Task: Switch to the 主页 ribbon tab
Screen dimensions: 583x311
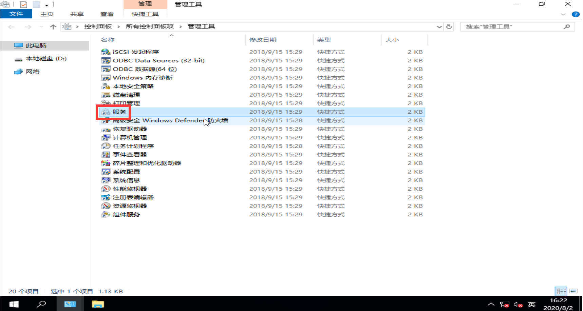Action: (x=47, y=14)
